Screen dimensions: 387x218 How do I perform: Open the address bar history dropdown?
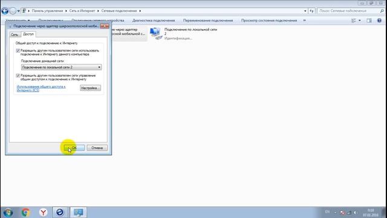point(305,11)
